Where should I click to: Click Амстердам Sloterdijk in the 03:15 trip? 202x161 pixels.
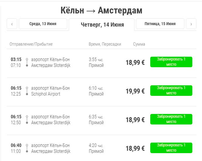(x=51, y=65)
